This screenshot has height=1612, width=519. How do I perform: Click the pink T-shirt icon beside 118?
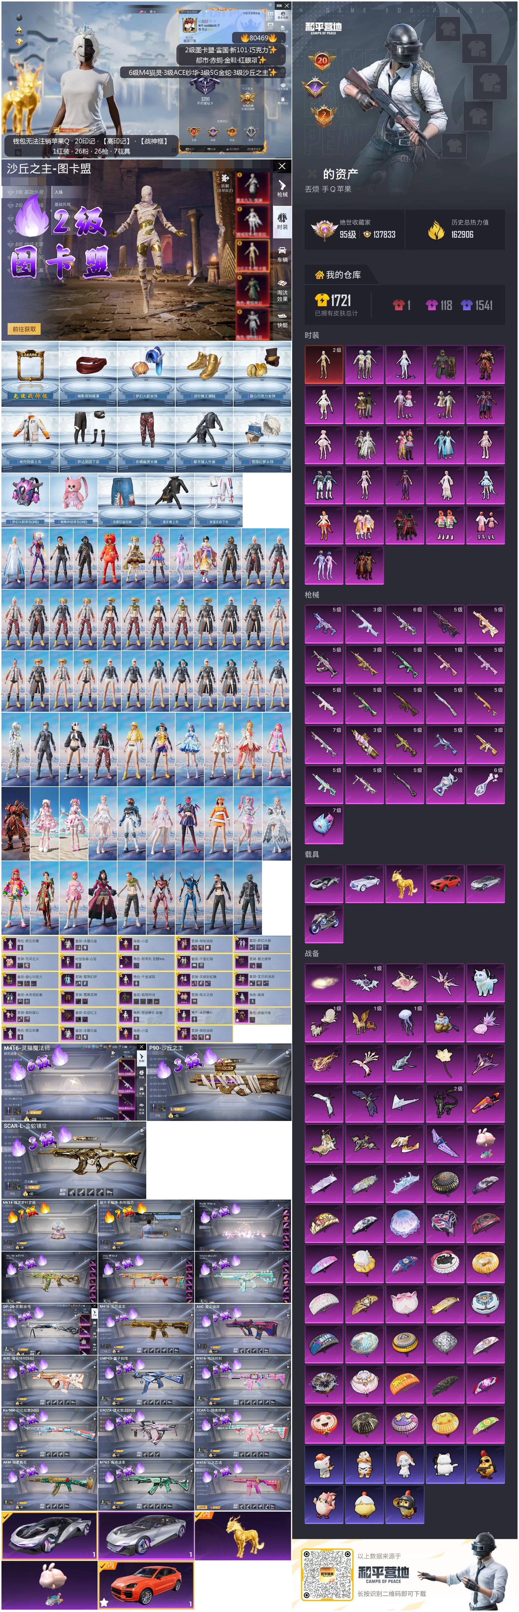[x=432, y=305]
